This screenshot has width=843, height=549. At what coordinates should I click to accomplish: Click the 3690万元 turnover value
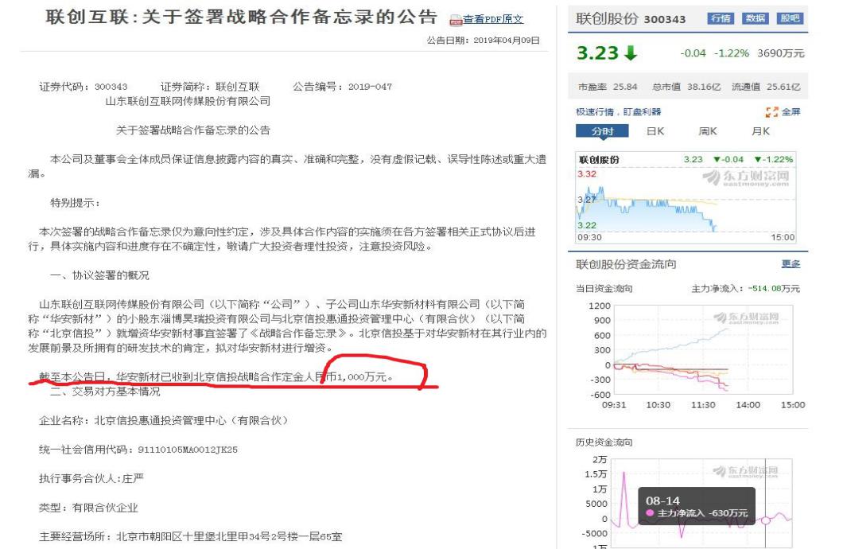[781, 53]
